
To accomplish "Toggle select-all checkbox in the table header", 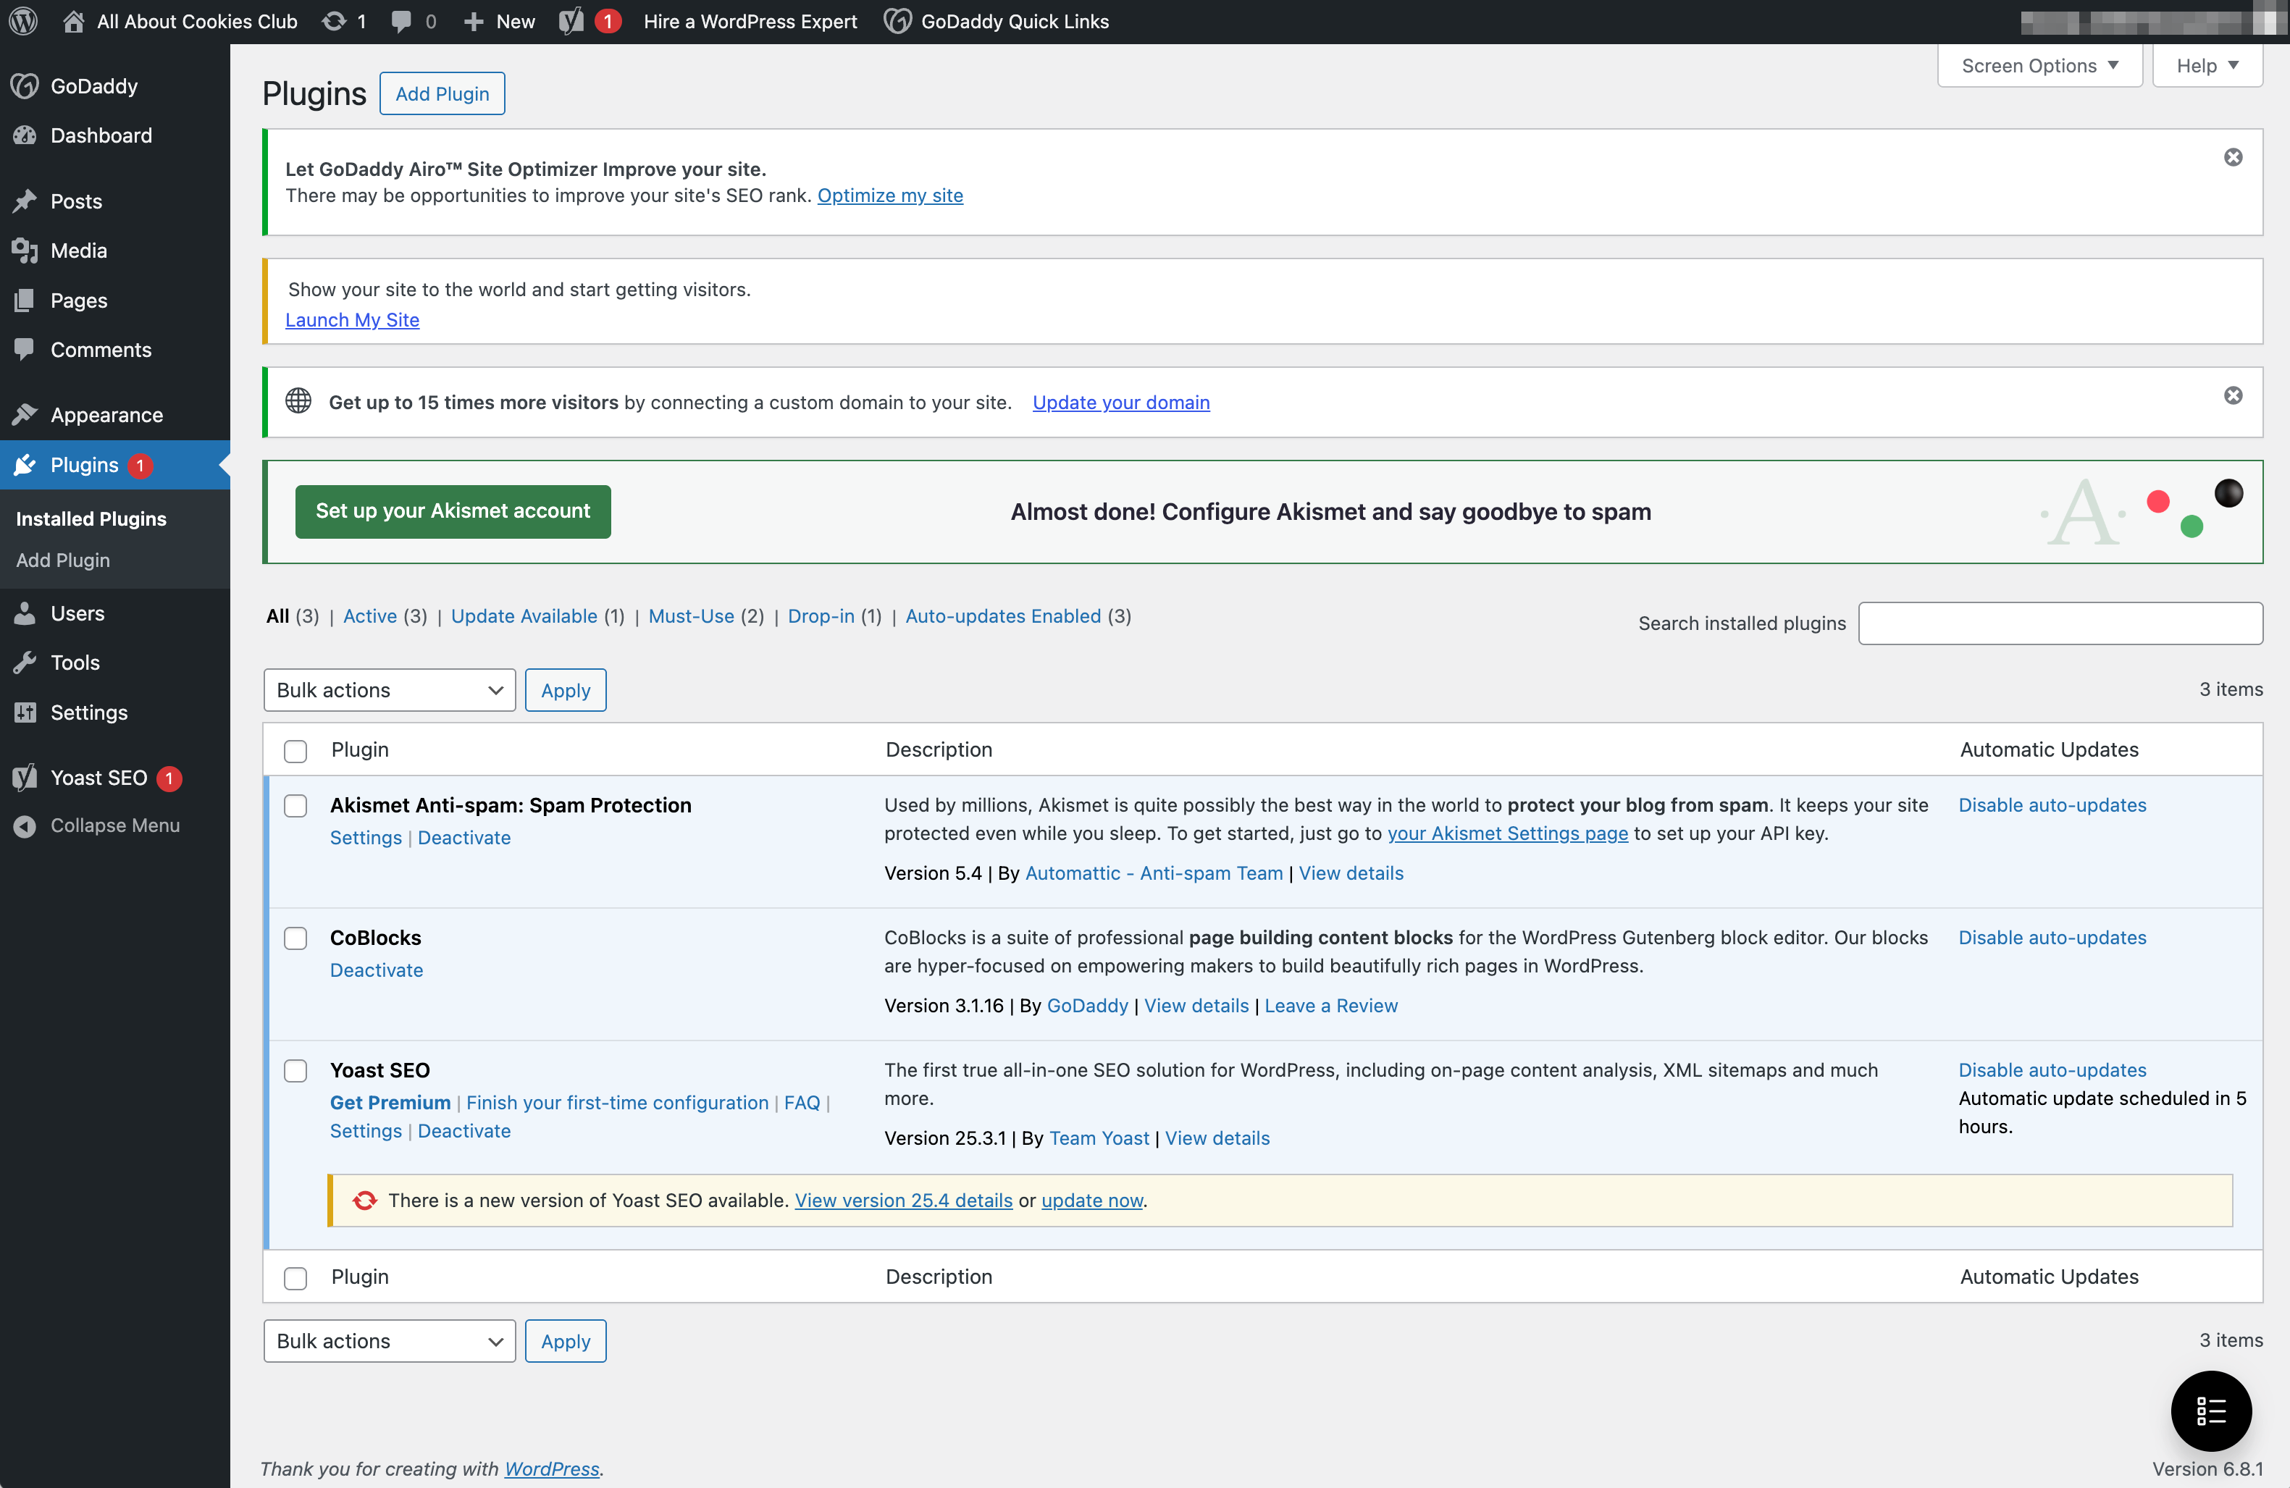I will pos(295,750).
